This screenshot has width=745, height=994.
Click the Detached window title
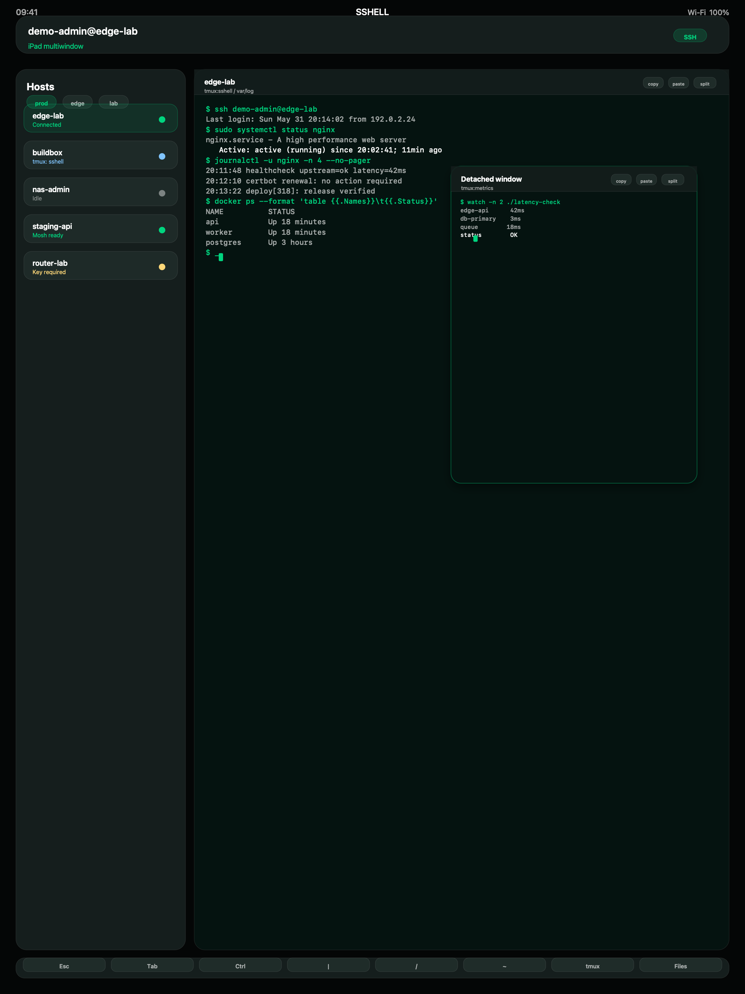click(491, 179)
